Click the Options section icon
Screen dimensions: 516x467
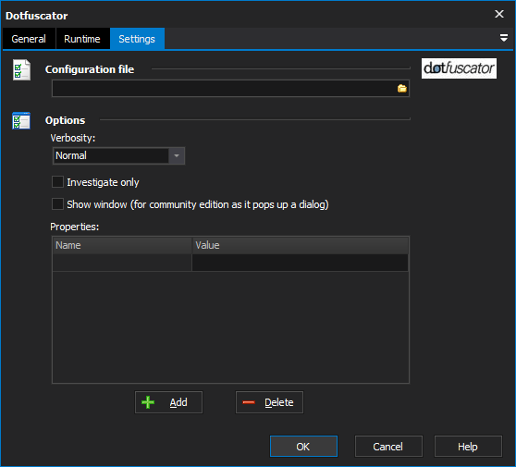pyautogui.click(x=21, y=120)
